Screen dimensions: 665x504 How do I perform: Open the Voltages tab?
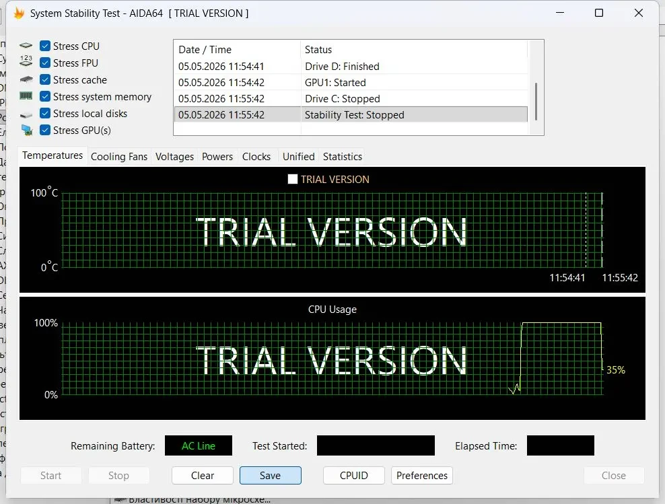pos(174,157)
